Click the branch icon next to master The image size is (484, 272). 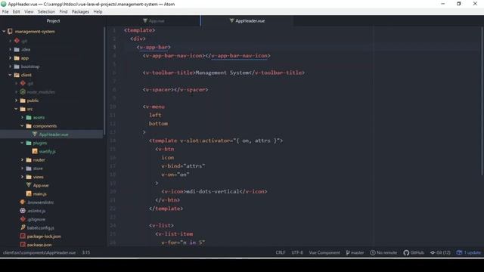(348, 252)
